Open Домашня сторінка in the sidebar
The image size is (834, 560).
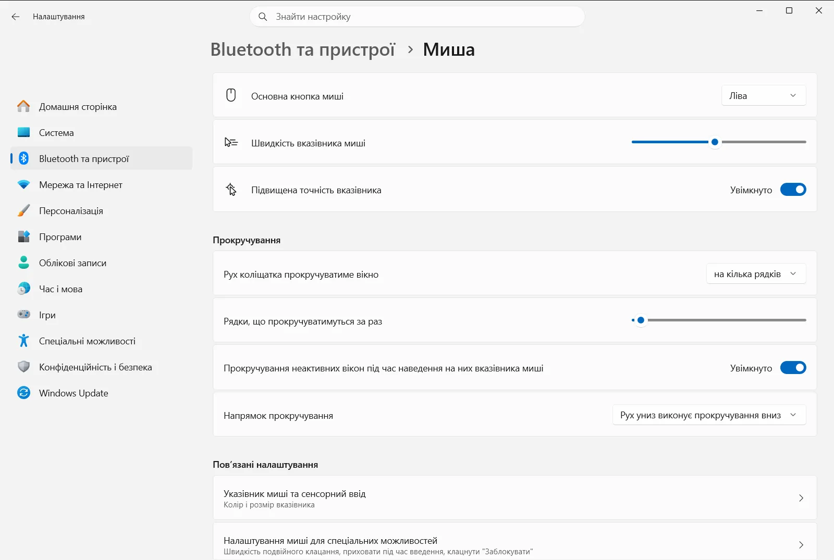[x=102, y=106]
